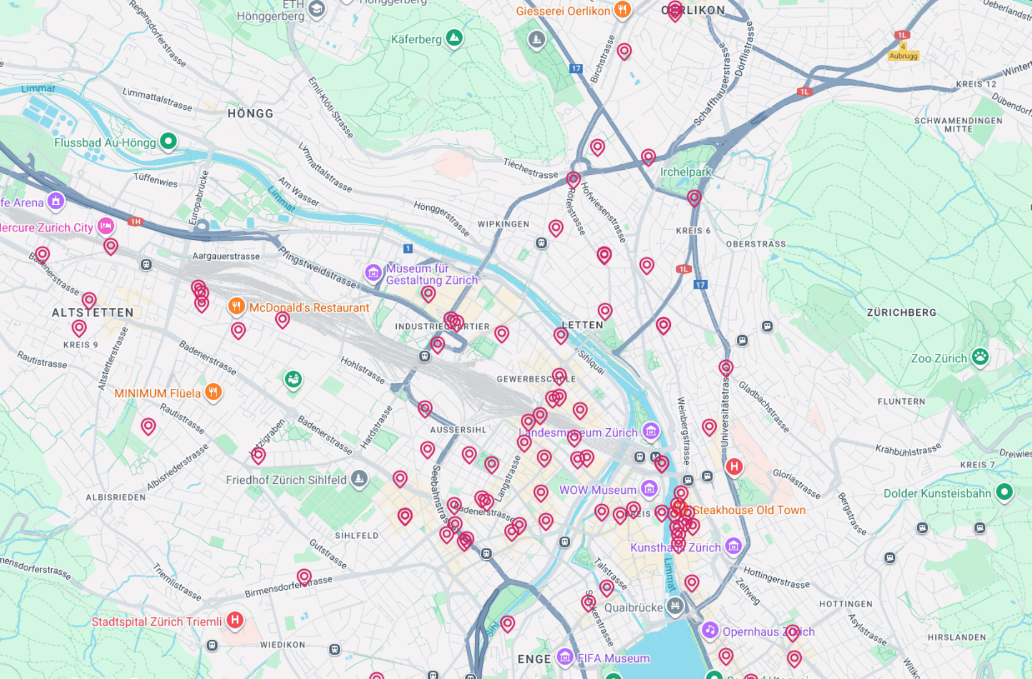Select the FIFA Museum purple icon
This screenshot has width=1032, height=679.
click(x=565, y=657)
